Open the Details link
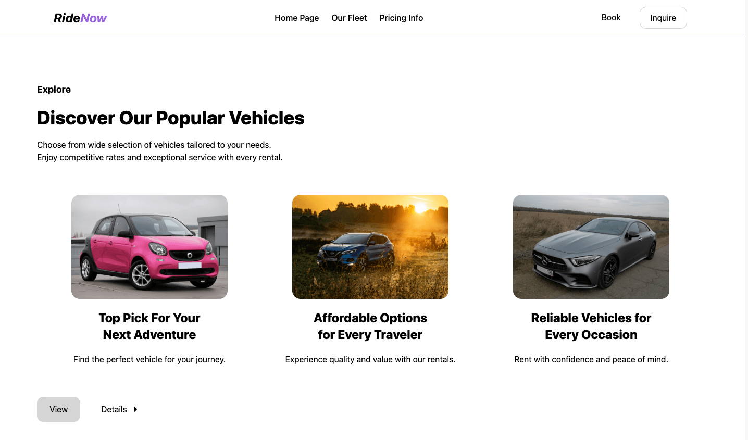This screenshot has height=440, width=748. click(114, 409)
